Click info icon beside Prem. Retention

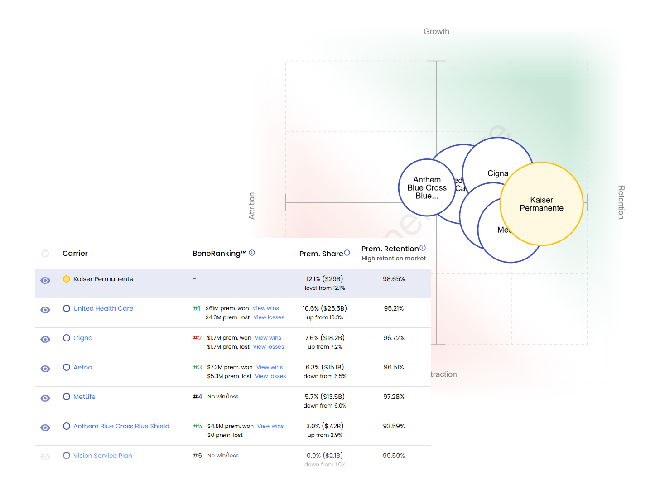(x=423, y=248)
